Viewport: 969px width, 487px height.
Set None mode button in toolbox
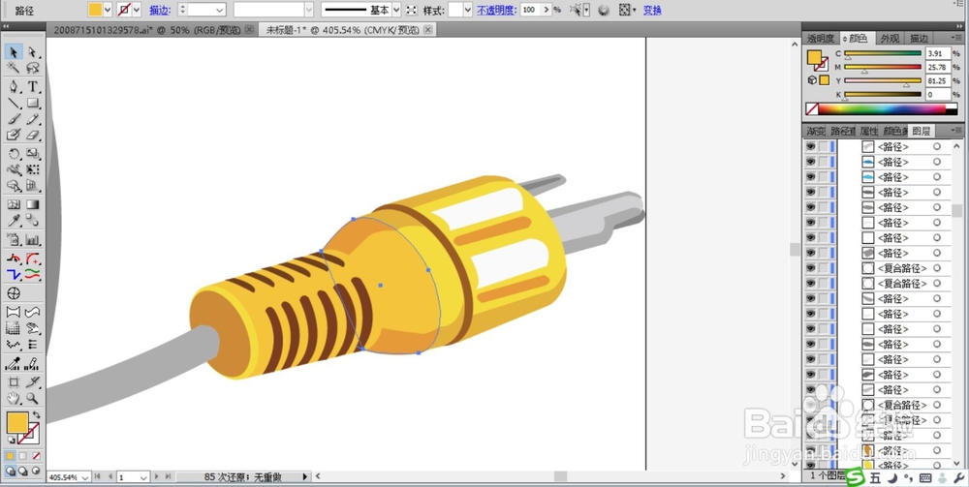[36, 456]
